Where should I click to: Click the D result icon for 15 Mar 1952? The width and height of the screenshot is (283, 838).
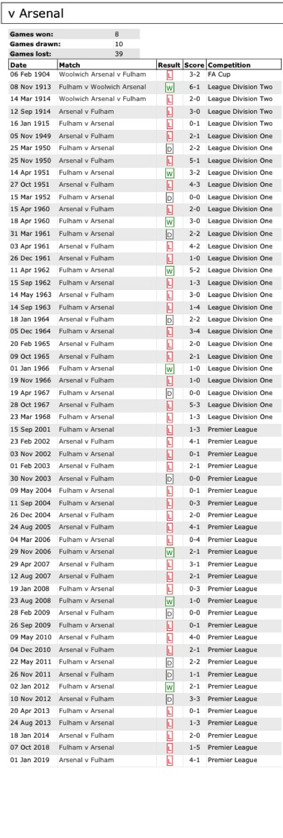coord(169,197)
